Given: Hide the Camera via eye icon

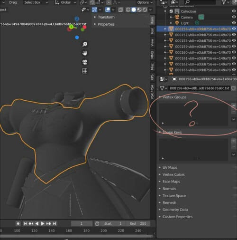Looking at the screenshot, I should 234,17.
